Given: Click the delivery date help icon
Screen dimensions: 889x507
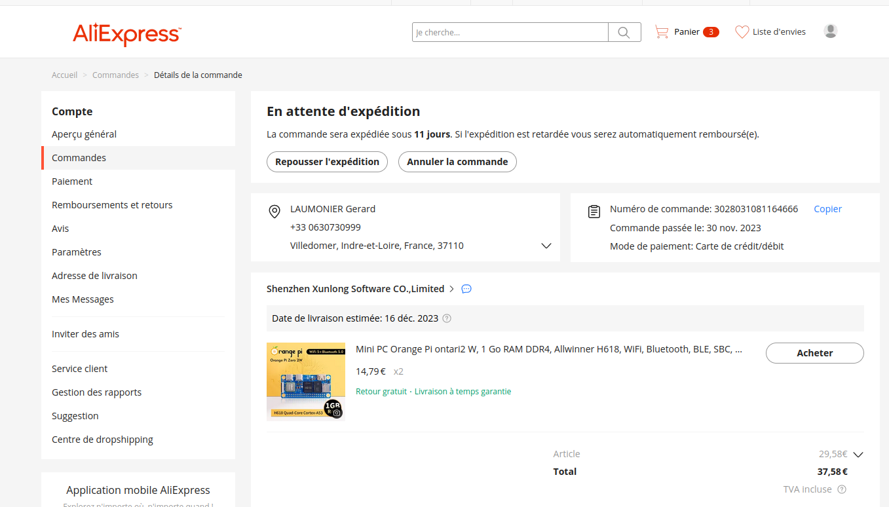Looking at the screenshot, I should (x=447, y=319).
